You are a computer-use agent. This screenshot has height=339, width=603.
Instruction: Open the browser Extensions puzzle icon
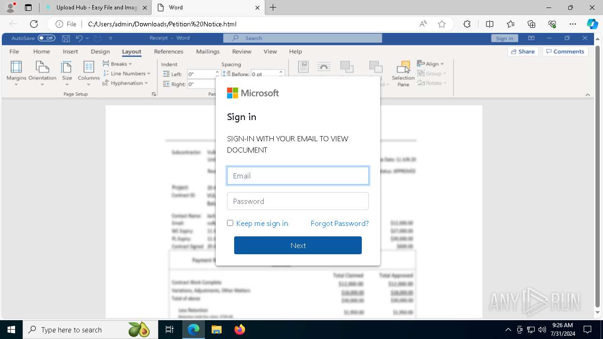coord(467,24)
